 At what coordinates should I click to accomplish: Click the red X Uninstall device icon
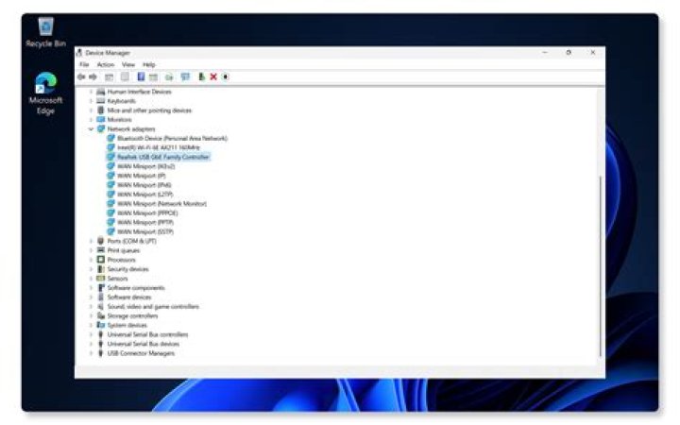point(213,76)
